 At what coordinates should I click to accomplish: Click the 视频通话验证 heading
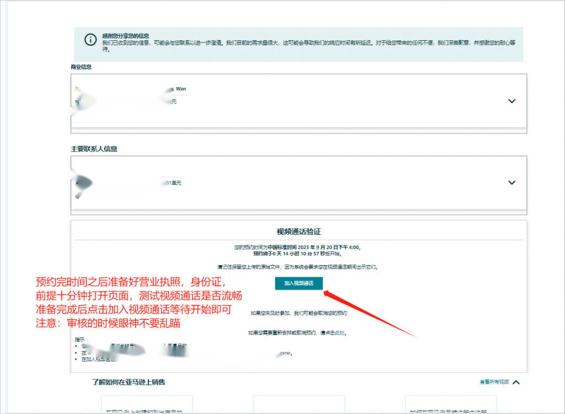click(x=299, y=232)
